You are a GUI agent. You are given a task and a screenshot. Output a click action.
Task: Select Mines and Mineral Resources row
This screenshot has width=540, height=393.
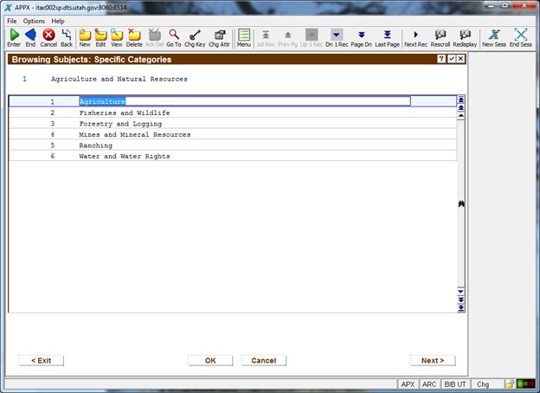[x=233, y=134]
